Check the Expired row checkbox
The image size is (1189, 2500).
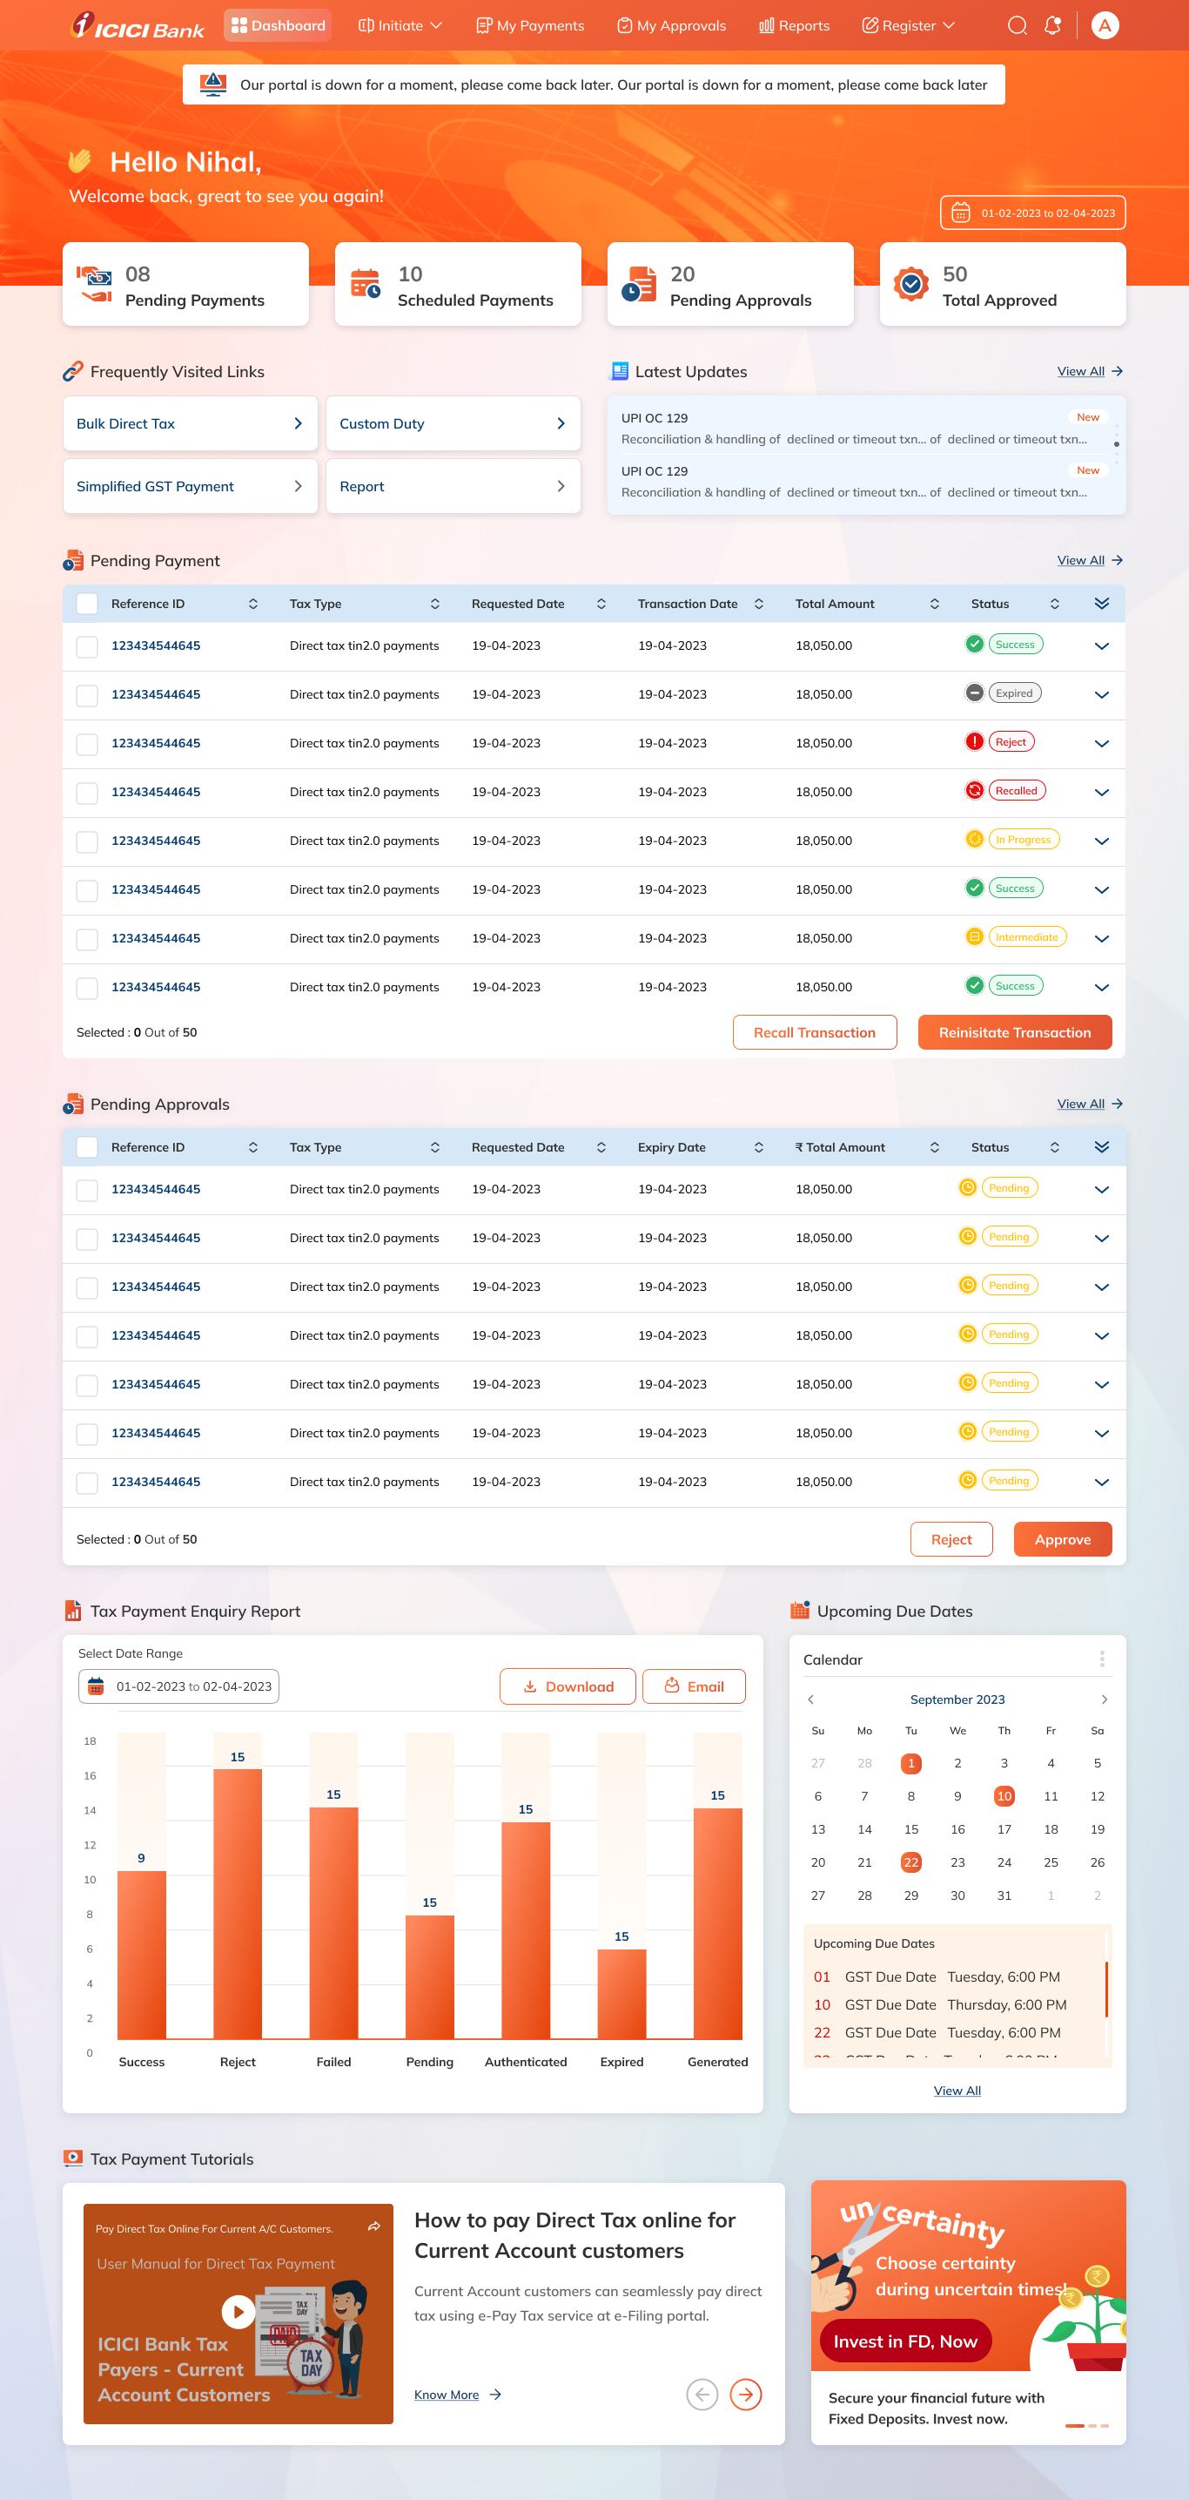tap(87, 695)
